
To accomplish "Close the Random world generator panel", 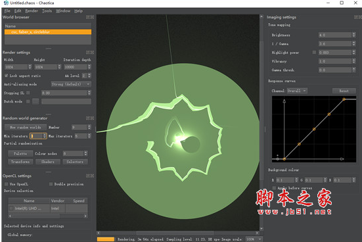I will pos(92,118).
